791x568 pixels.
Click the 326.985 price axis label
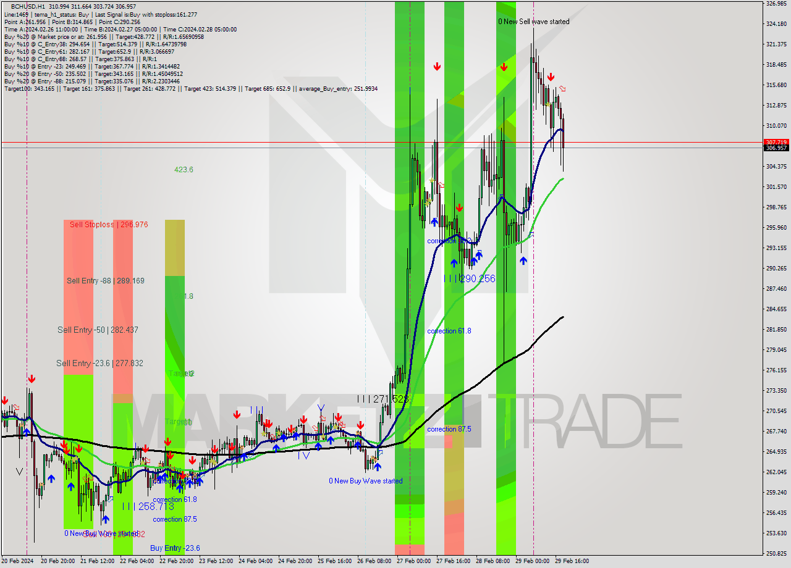[776, 4]
